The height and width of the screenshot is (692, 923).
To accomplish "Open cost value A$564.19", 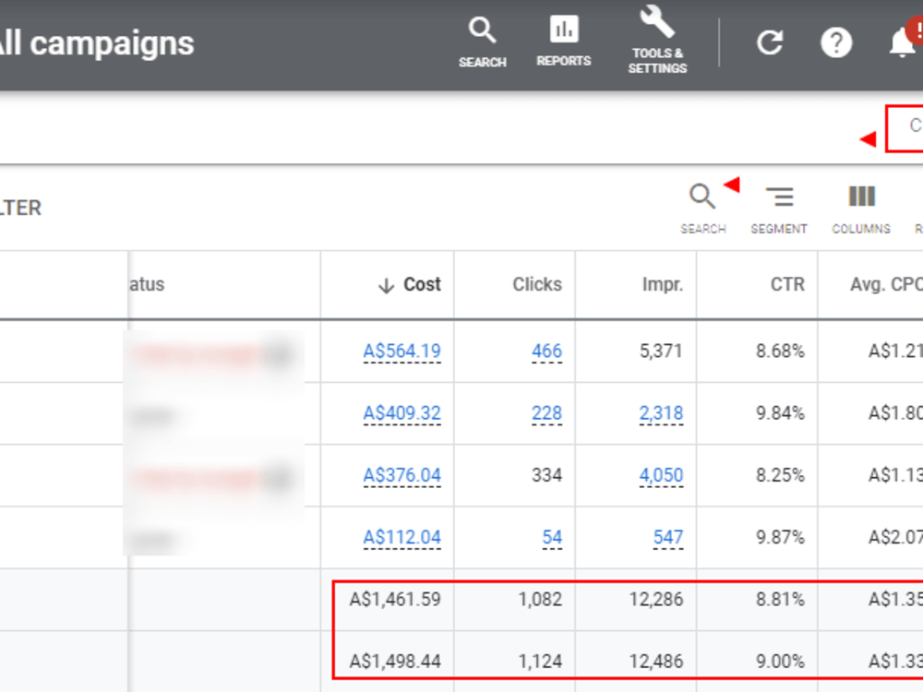I will tap(402, 352).
